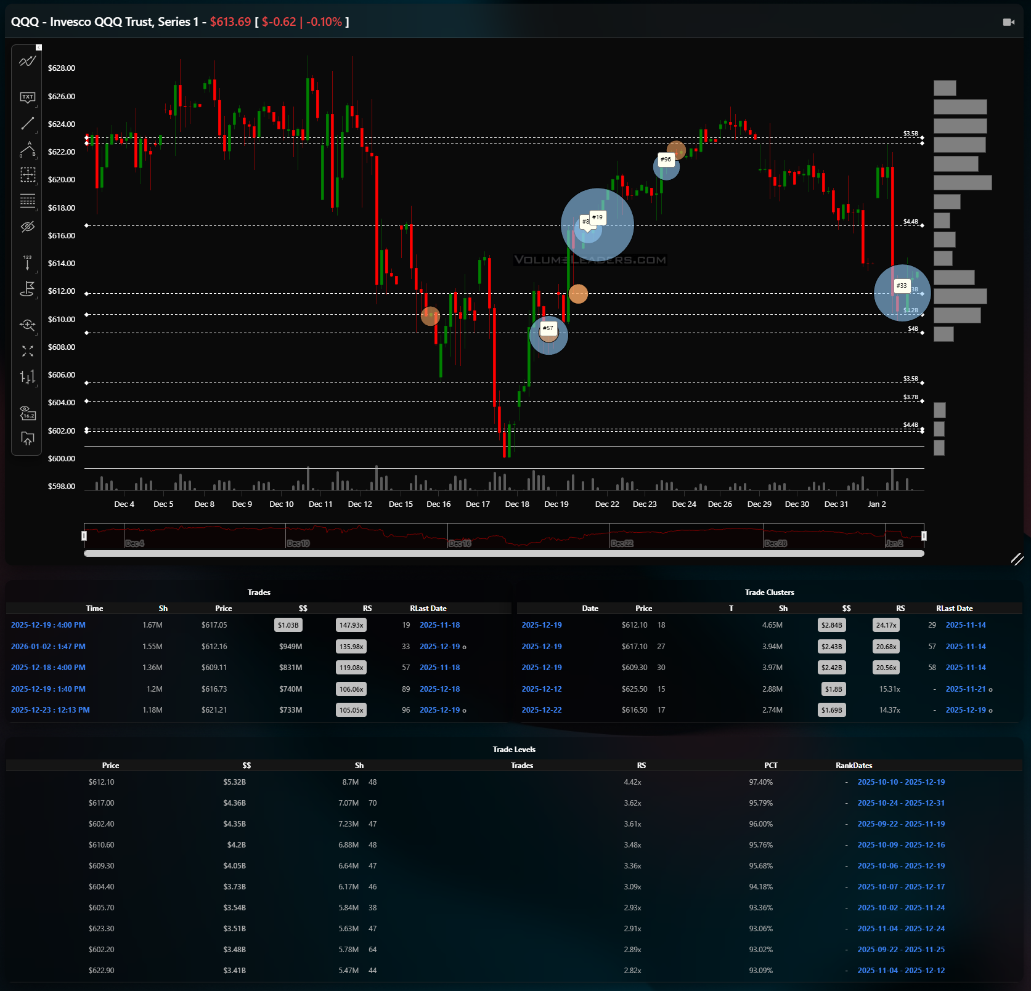Open trade 2025-12-19 : 1:40 PM

(48, 689)
